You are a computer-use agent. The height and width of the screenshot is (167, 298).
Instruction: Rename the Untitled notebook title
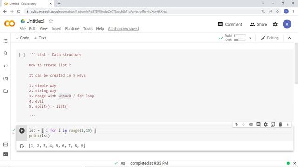pyautogui.click(x=35, y=21)
